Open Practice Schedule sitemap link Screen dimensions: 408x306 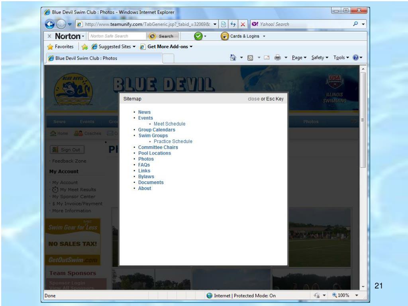click(173, 141)
